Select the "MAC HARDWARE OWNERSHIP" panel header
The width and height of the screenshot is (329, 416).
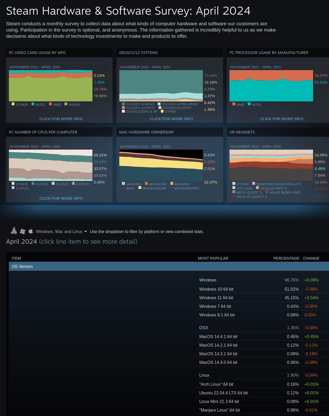click(x=170, y=132)
